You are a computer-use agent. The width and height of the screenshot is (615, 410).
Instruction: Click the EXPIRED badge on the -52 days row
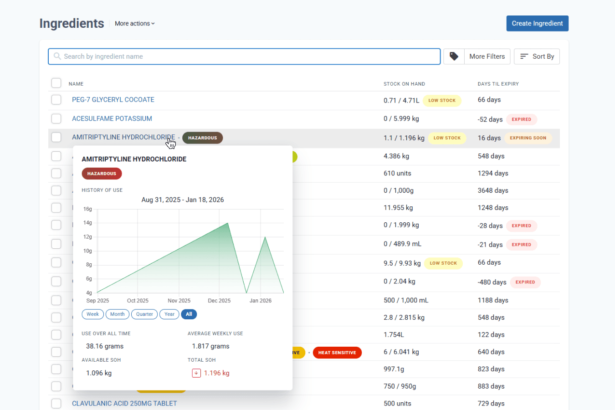(522, 120)
